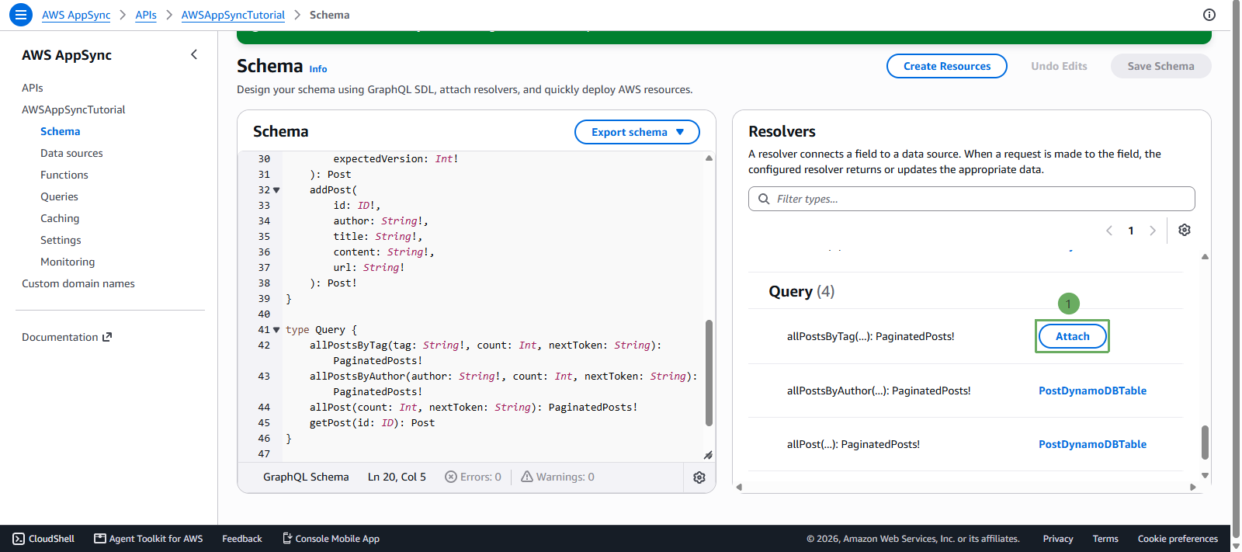Click the Warnings status indicator

[x=557, y=477]
